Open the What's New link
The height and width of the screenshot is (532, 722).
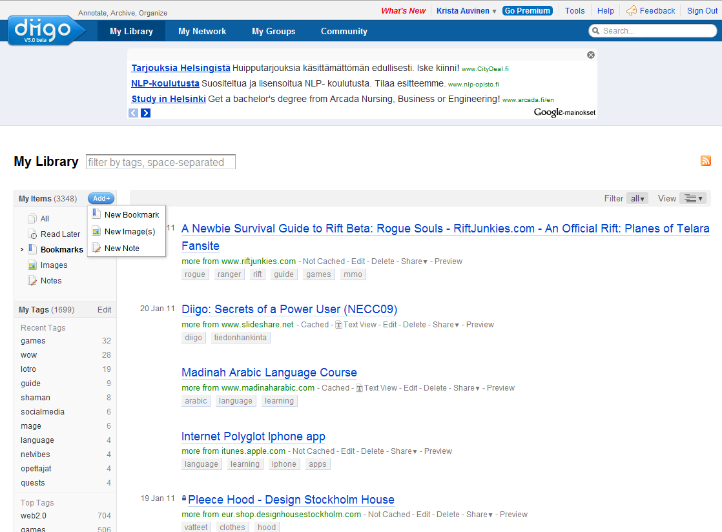click(x=404, y=10)
